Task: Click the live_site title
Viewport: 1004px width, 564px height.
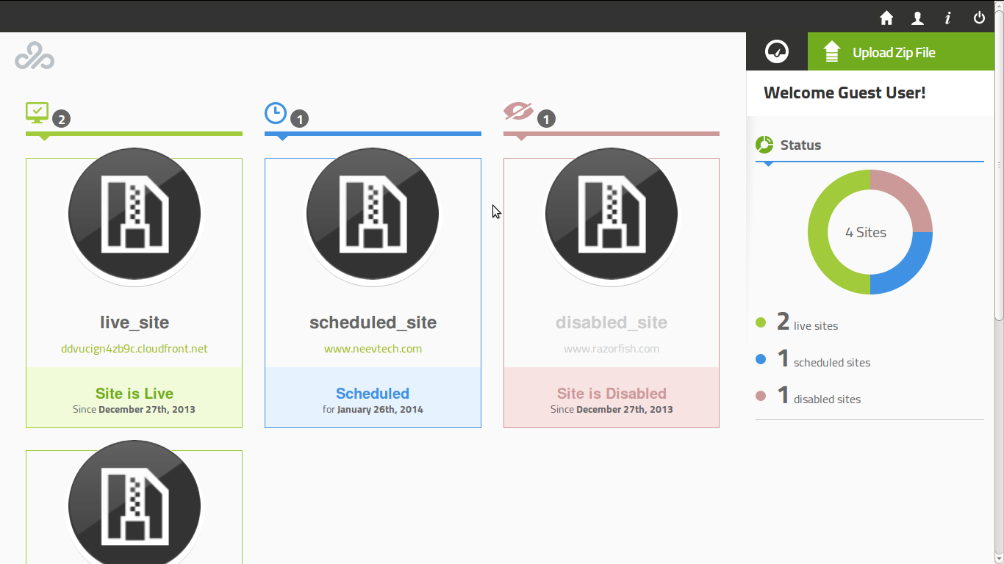Action: click(x=135, y=322)
